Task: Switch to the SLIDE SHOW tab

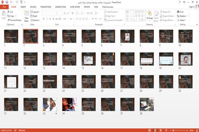Action: pos(75,7)
